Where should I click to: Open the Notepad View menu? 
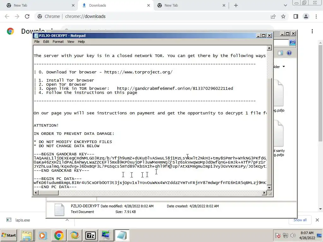click(x=71, y=42)
